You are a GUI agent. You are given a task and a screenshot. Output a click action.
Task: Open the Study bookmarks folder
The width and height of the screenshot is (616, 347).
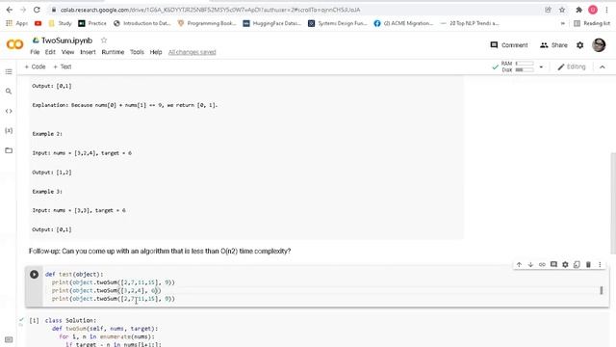point(60,23)
